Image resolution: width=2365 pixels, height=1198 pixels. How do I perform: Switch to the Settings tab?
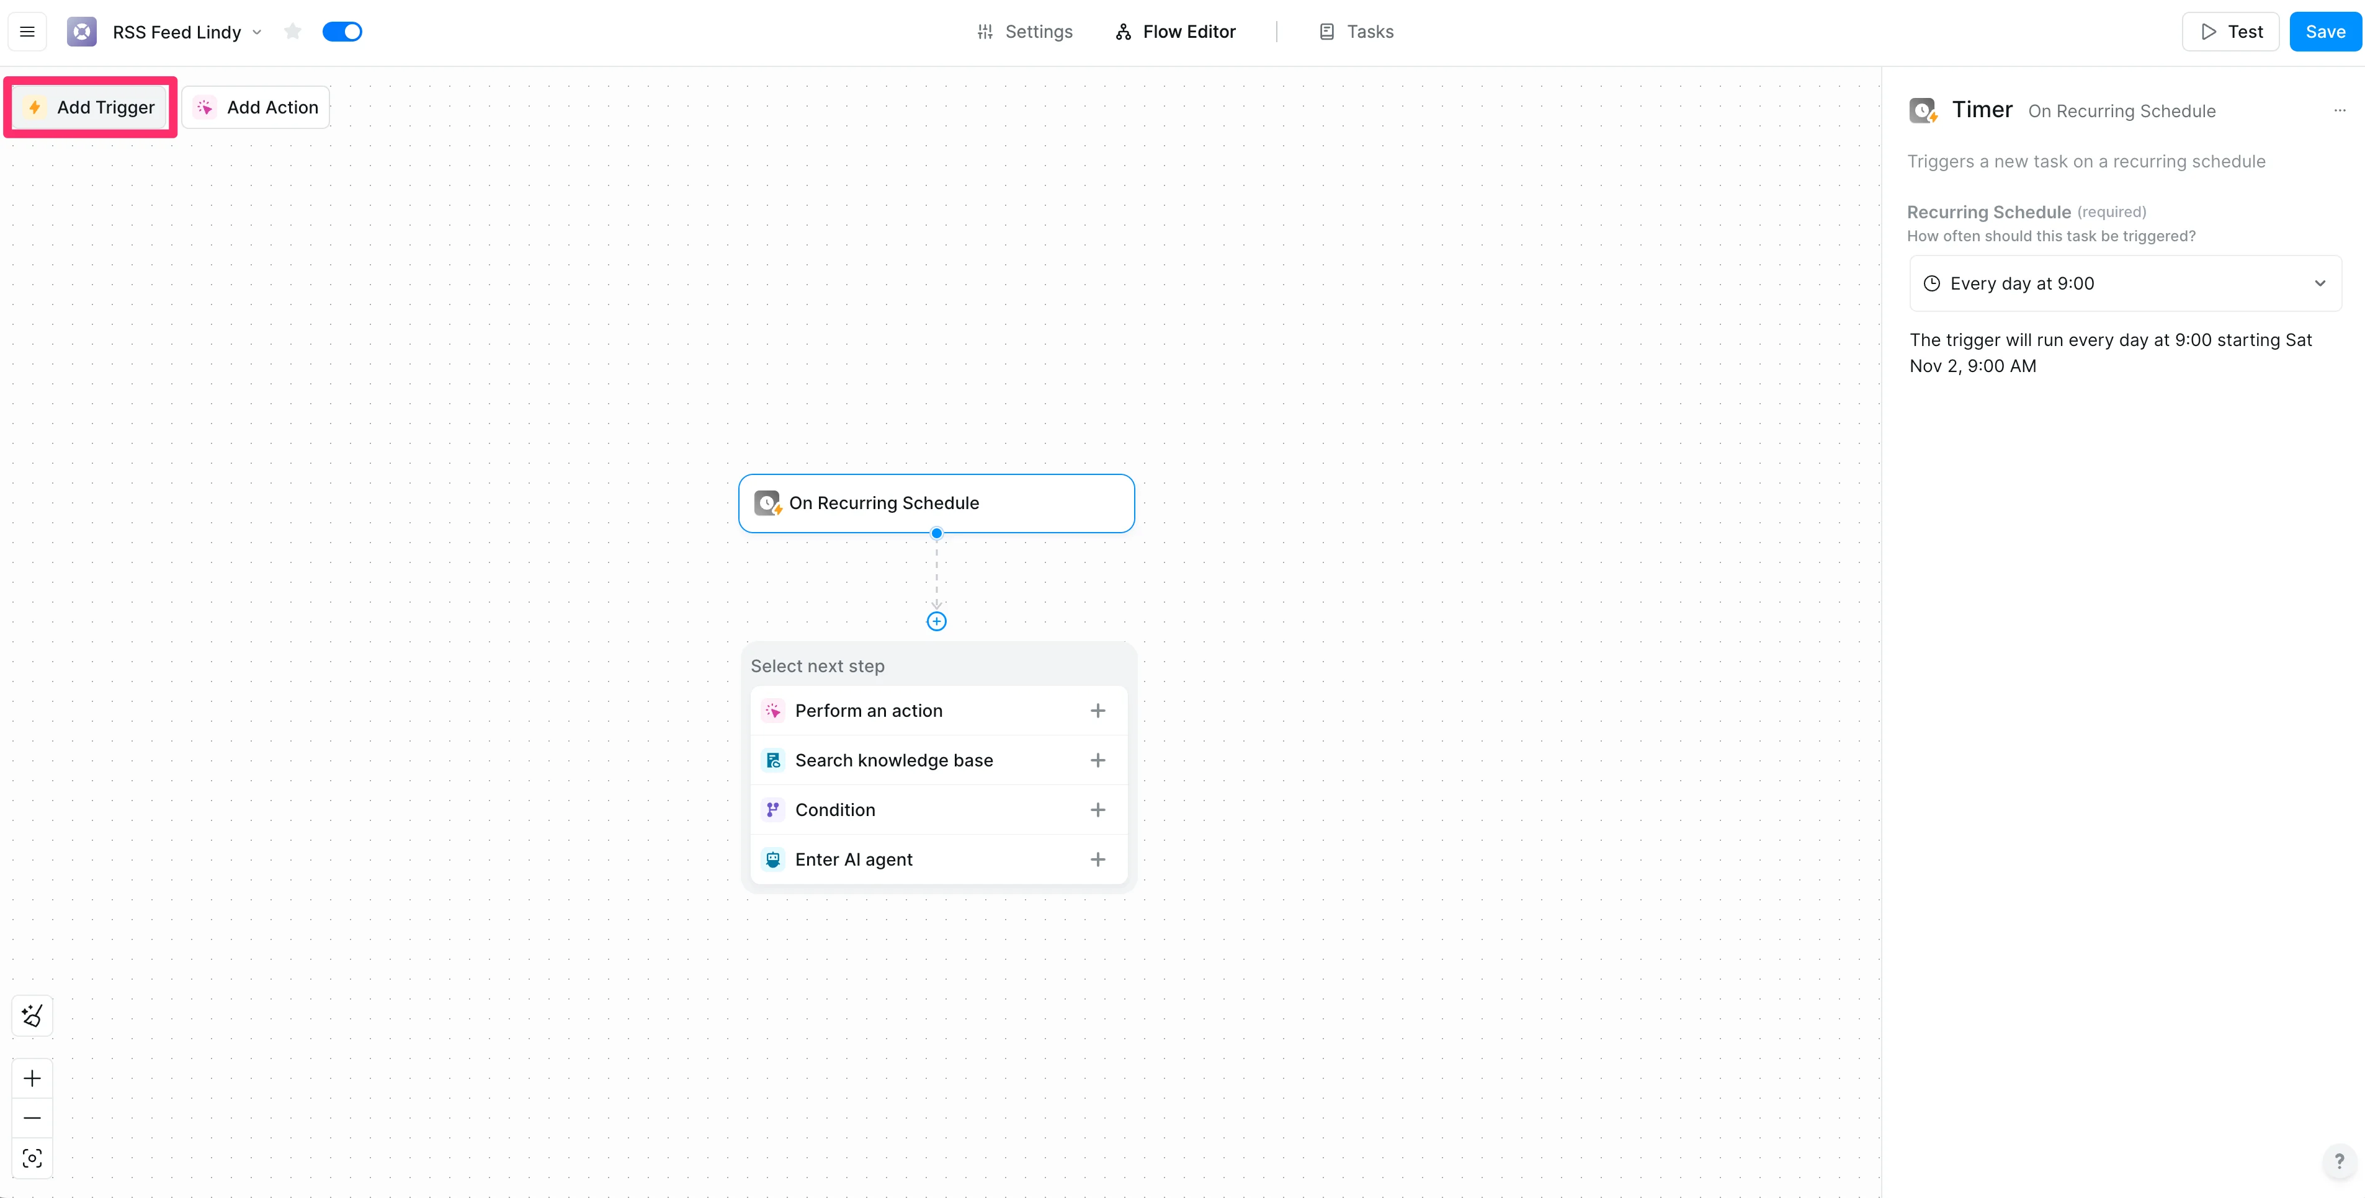[x=1024, y=32]
